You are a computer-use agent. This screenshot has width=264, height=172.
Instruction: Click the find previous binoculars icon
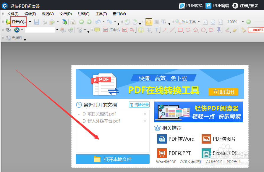pos(63,30)
